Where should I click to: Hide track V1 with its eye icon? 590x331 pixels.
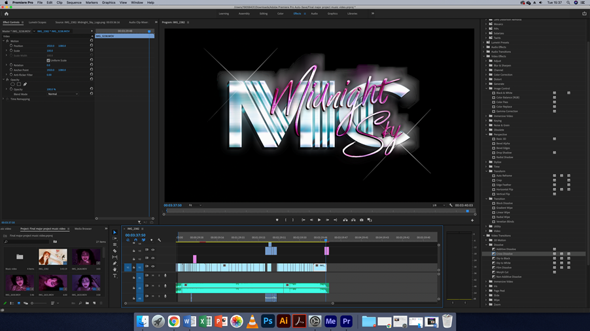153,266
